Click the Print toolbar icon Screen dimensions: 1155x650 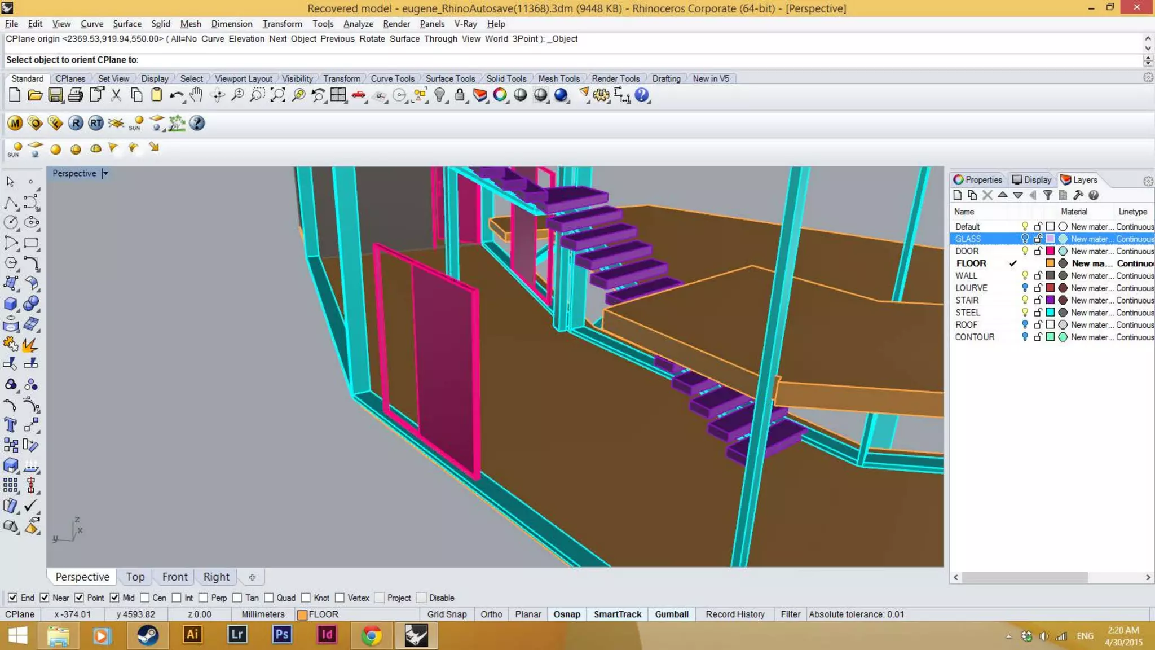[x=75, y=95]
